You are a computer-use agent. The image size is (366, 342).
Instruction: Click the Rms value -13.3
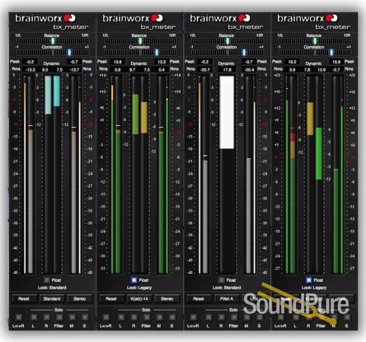point(30,70)
